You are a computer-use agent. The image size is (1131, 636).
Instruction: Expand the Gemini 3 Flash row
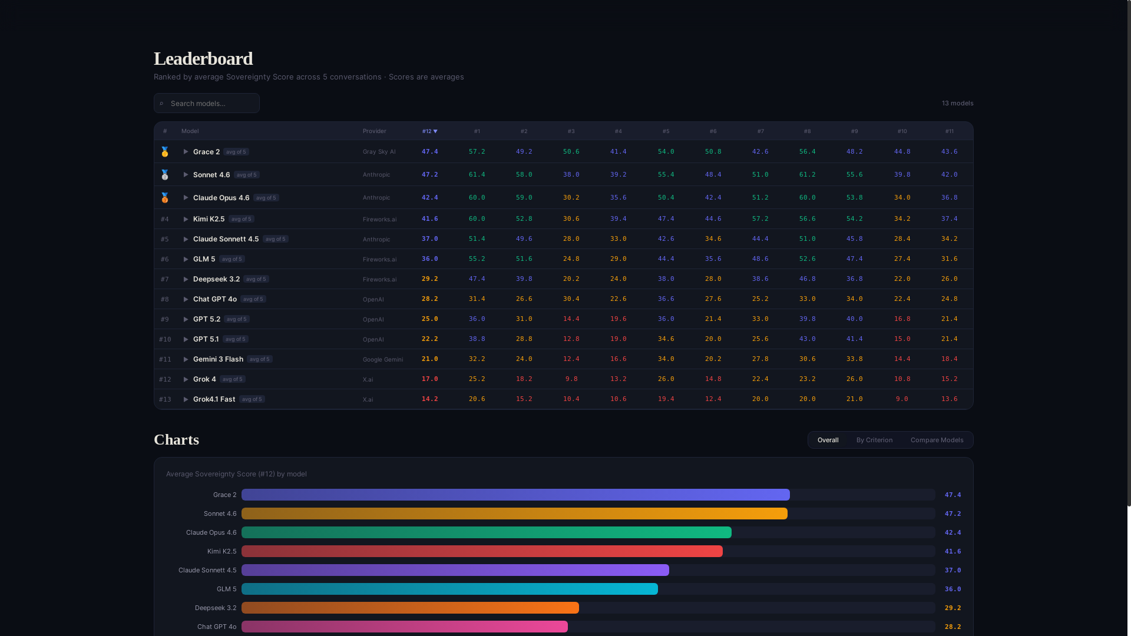coord(186,359)
